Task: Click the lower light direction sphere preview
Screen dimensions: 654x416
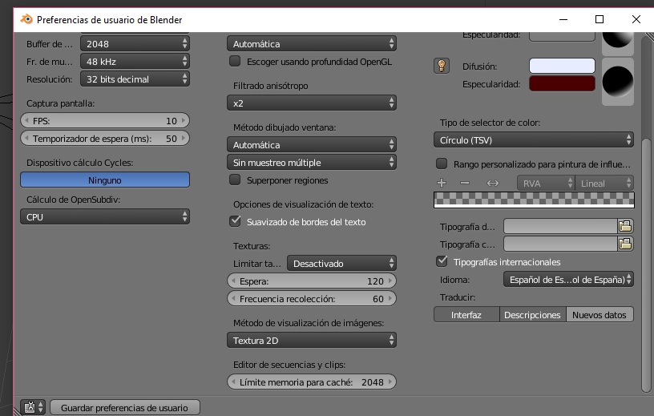Action: pos(618,81)
